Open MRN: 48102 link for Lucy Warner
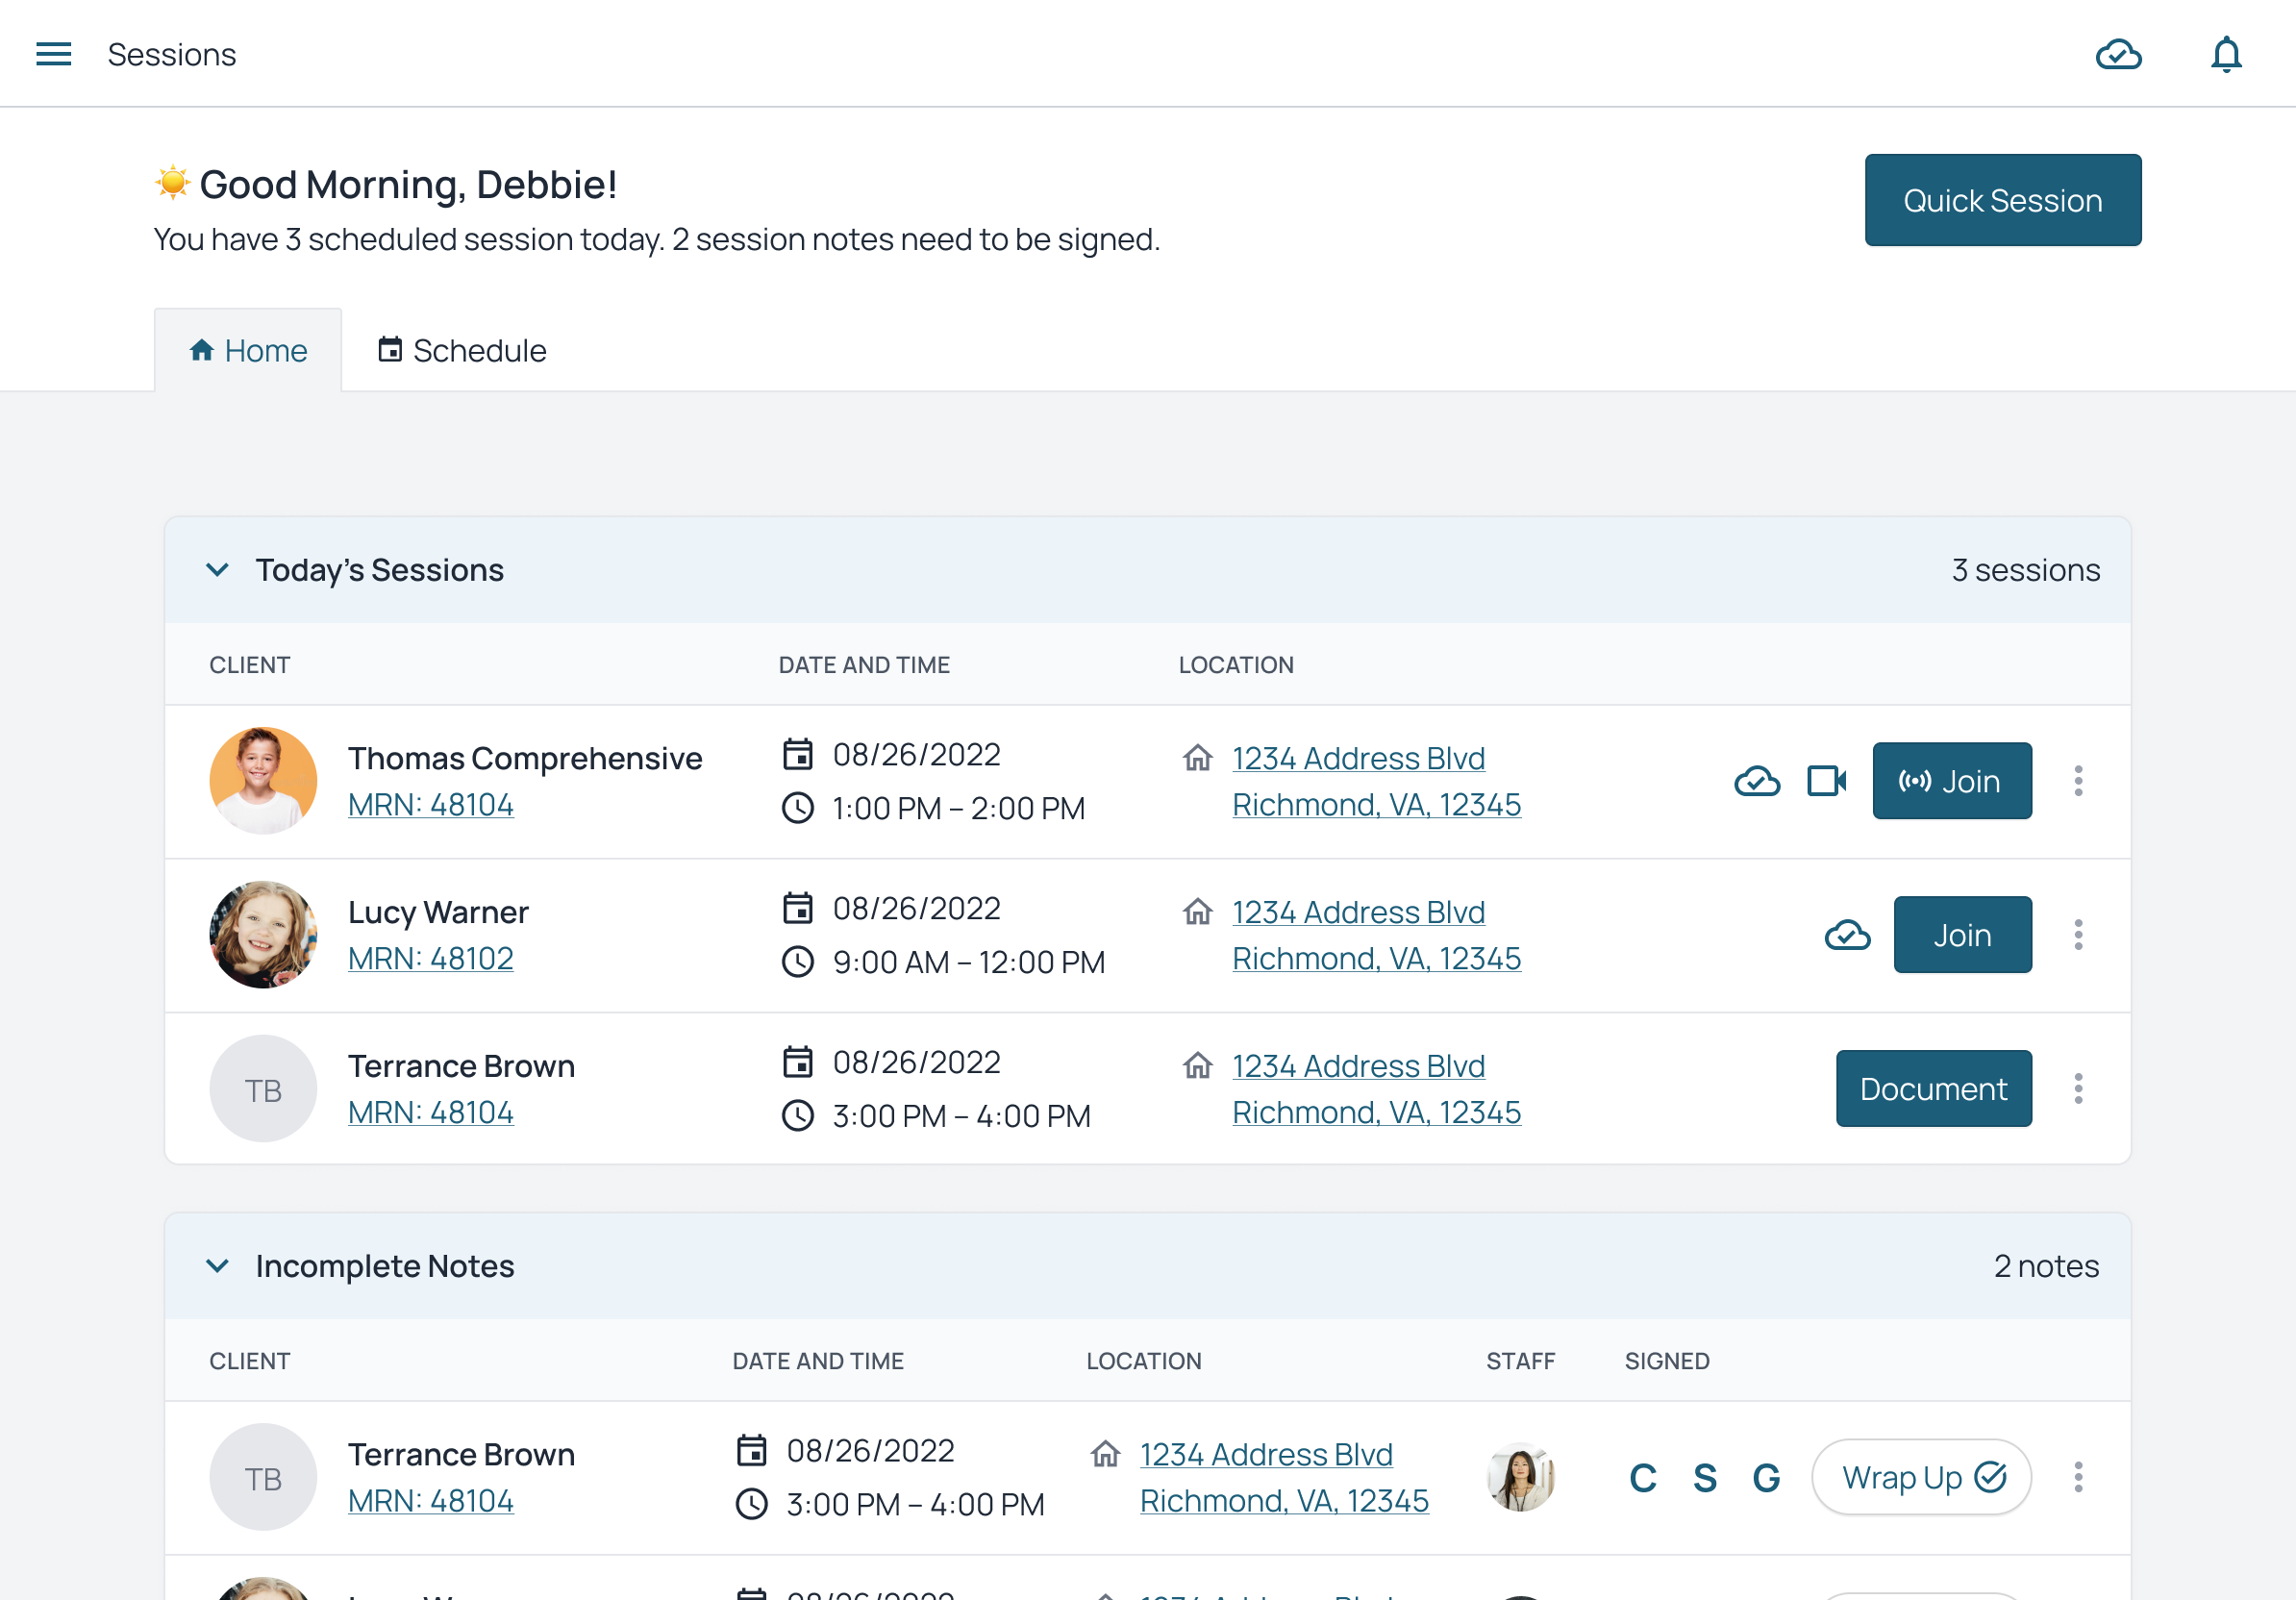Image resolution: width=2296 pixels, height=1600 pixels. pyautogui.click(x=431, y=959)
